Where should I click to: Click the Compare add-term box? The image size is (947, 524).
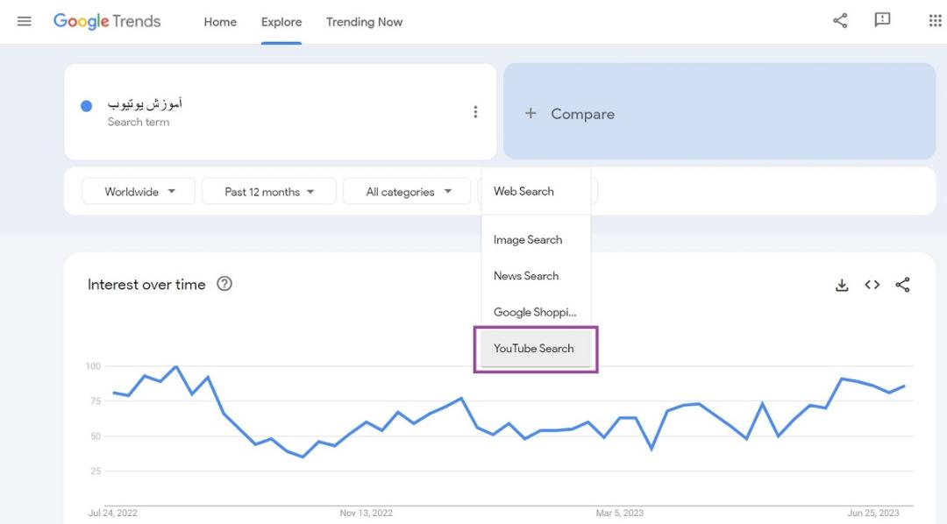pos(719,111)
